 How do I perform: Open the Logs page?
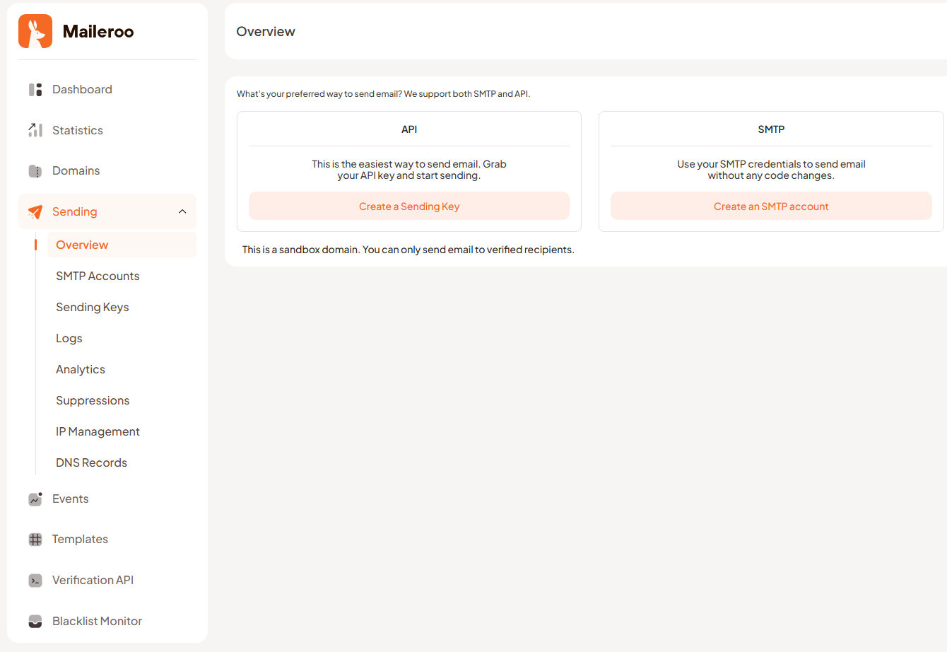pos(69,338)
